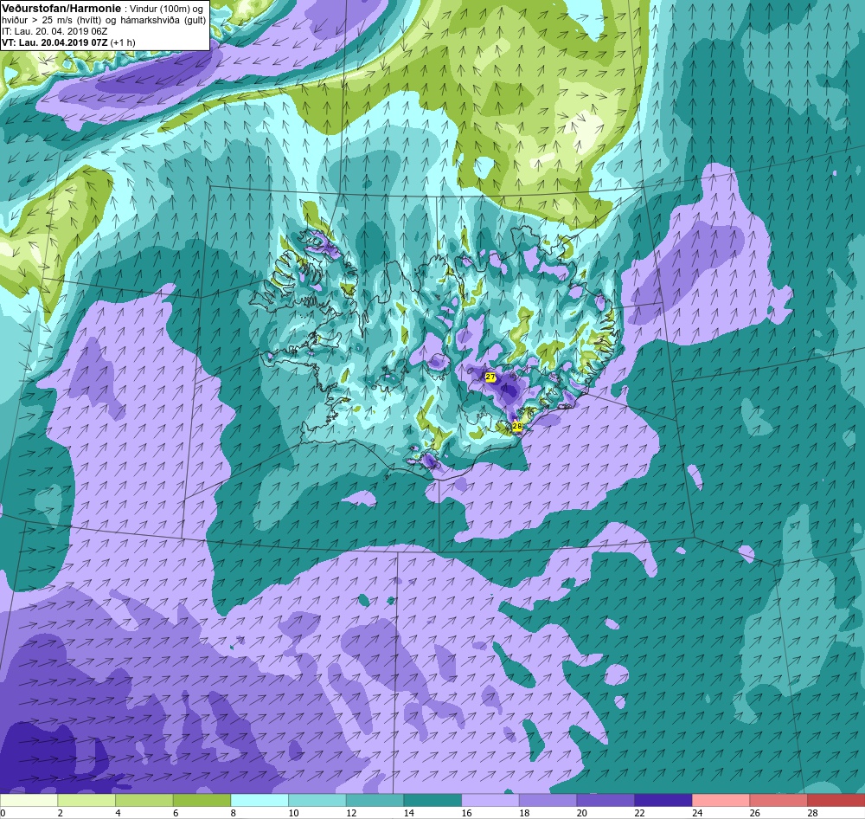Select the dark teal 14–16 m/s legend swatch

[x=432, y=800]
